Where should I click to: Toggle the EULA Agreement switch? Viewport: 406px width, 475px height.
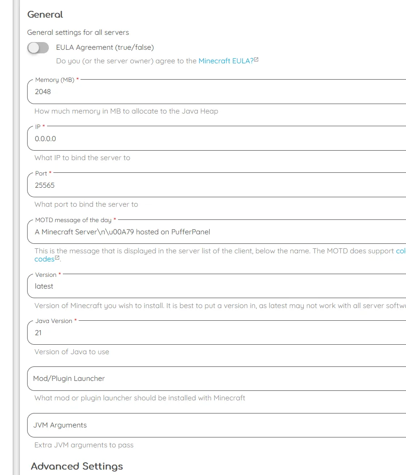coord(38,47)
